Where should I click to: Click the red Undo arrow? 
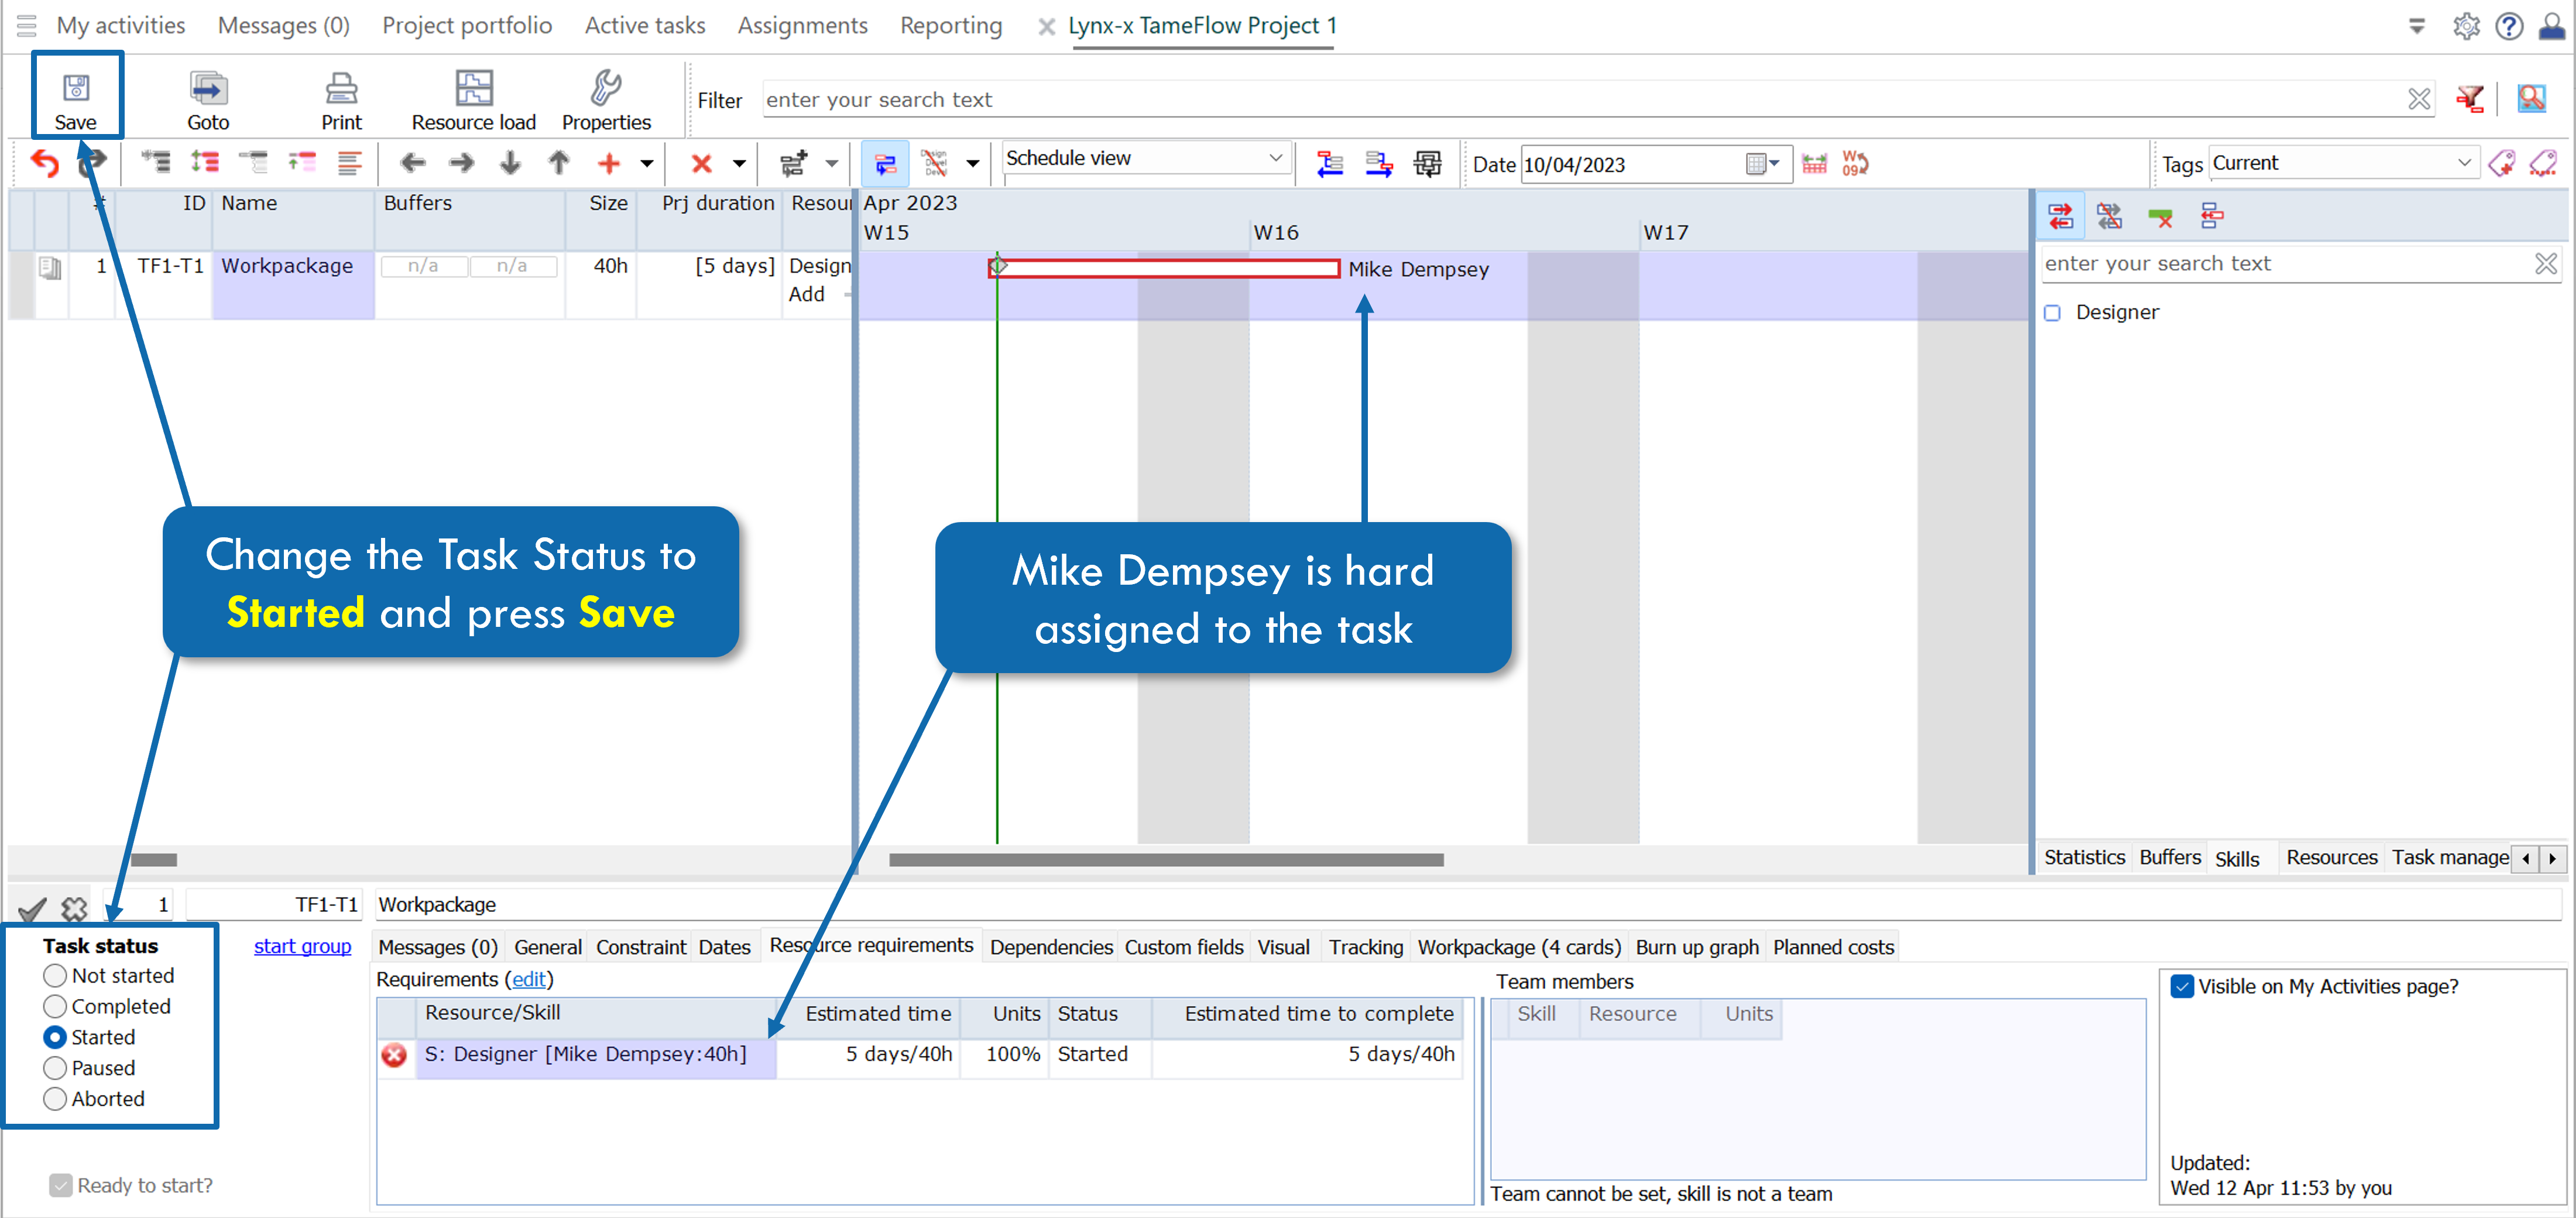click(x=45, y=162)
